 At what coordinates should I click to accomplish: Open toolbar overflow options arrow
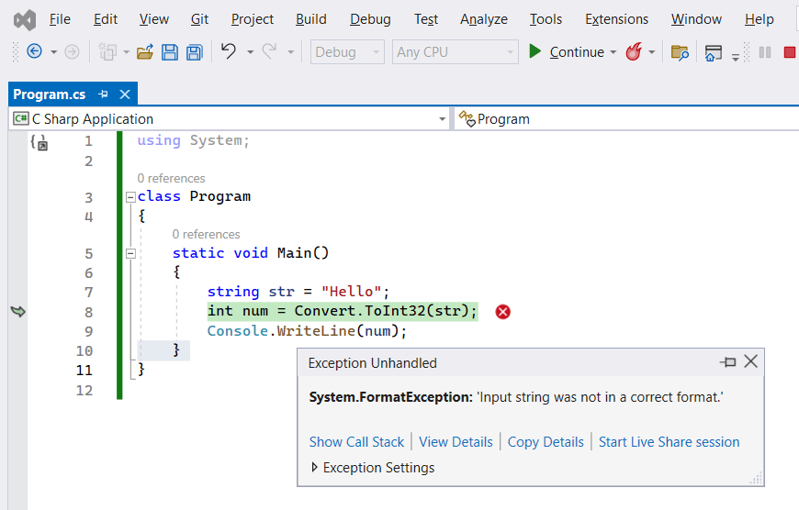[736, 58]
